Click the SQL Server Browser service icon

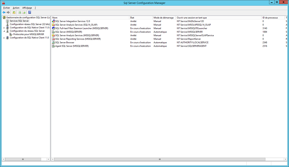[x=53, y=42]
